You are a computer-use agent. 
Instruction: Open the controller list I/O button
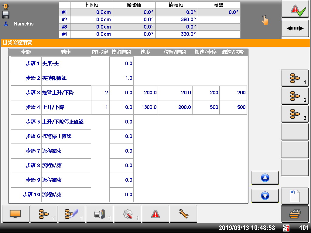[x=100, y=214]
